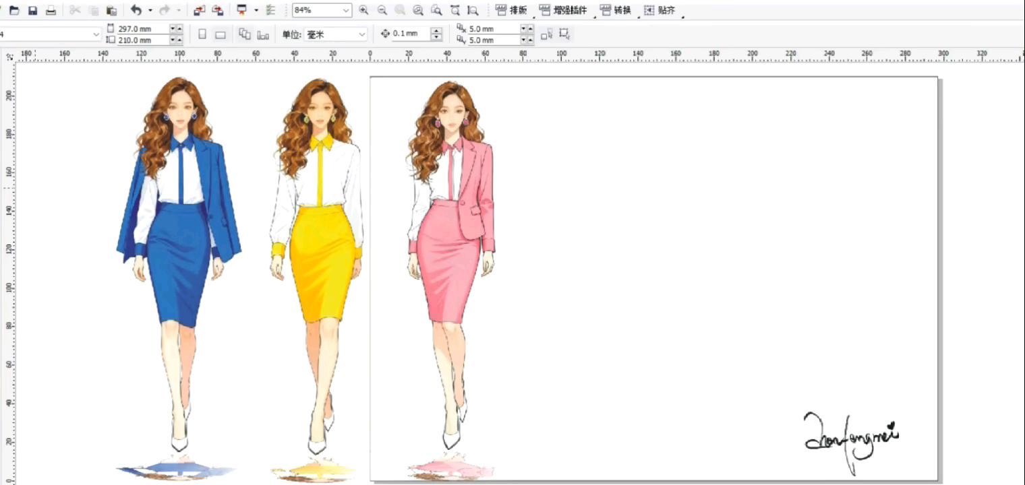Expand the 单位 units dropdown
The height and width of the screenshot is (485, 1025).
[x=362, y=34]
